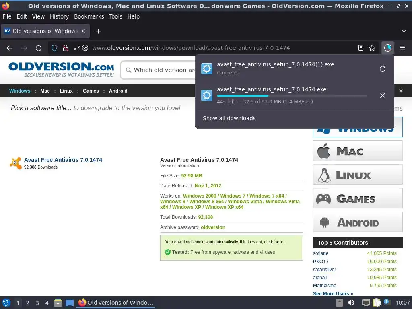The image size is (412, 309).
Task: Click Show all downloads
Action: 229,119
